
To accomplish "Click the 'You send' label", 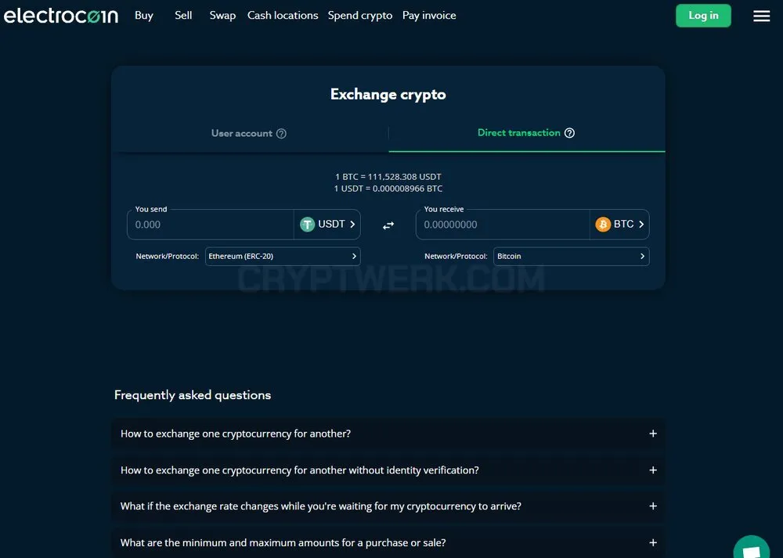I will (x=151, y=209).
